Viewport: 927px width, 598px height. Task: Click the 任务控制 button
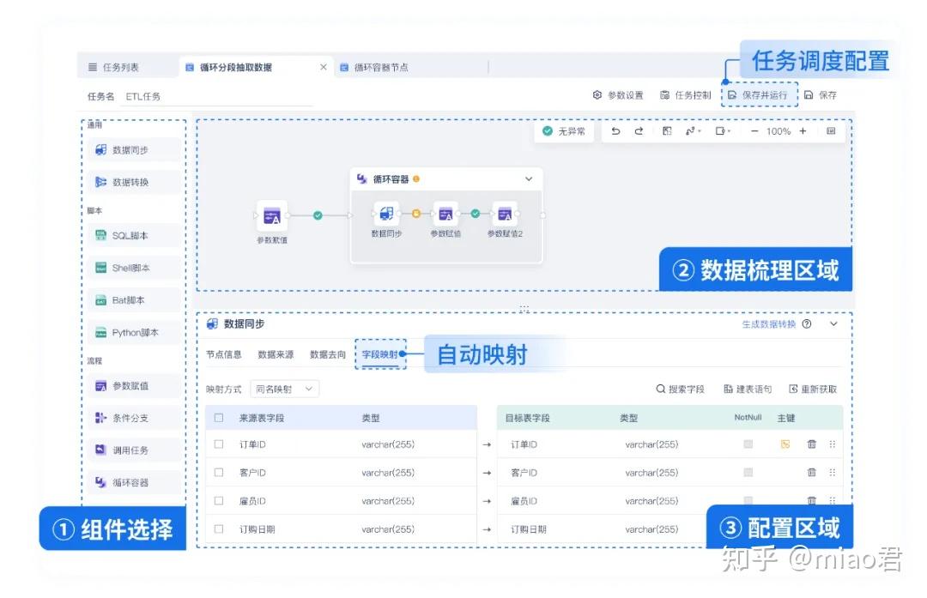tap(686, 95)
